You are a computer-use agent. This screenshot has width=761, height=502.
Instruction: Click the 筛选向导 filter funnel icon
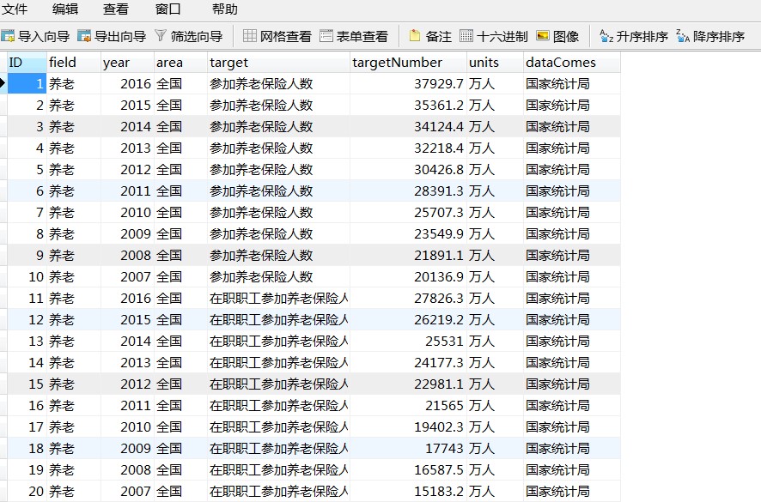161,35
